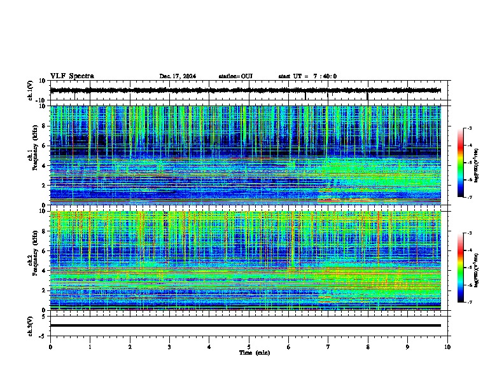
Task: Click the "-3" label on ch.2 color bar
Action: point(470,233)
